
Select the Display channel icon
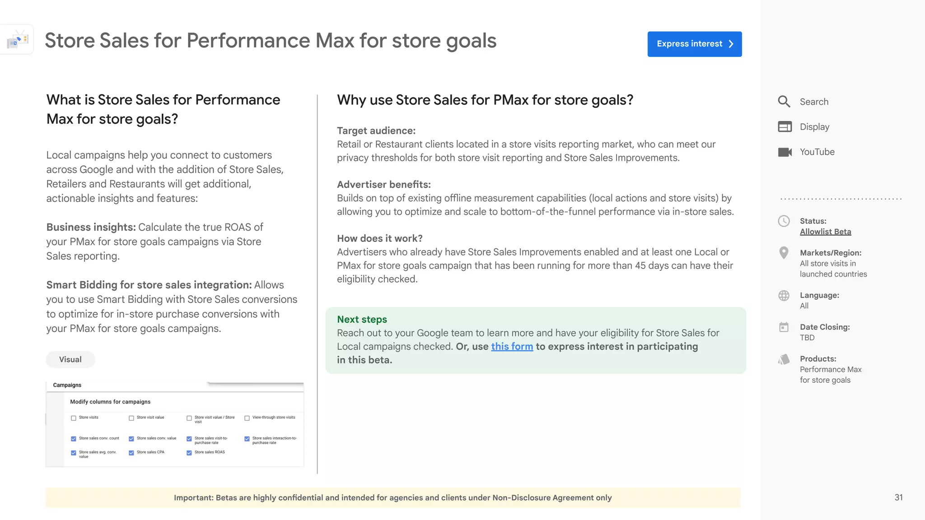pos(785,126)
